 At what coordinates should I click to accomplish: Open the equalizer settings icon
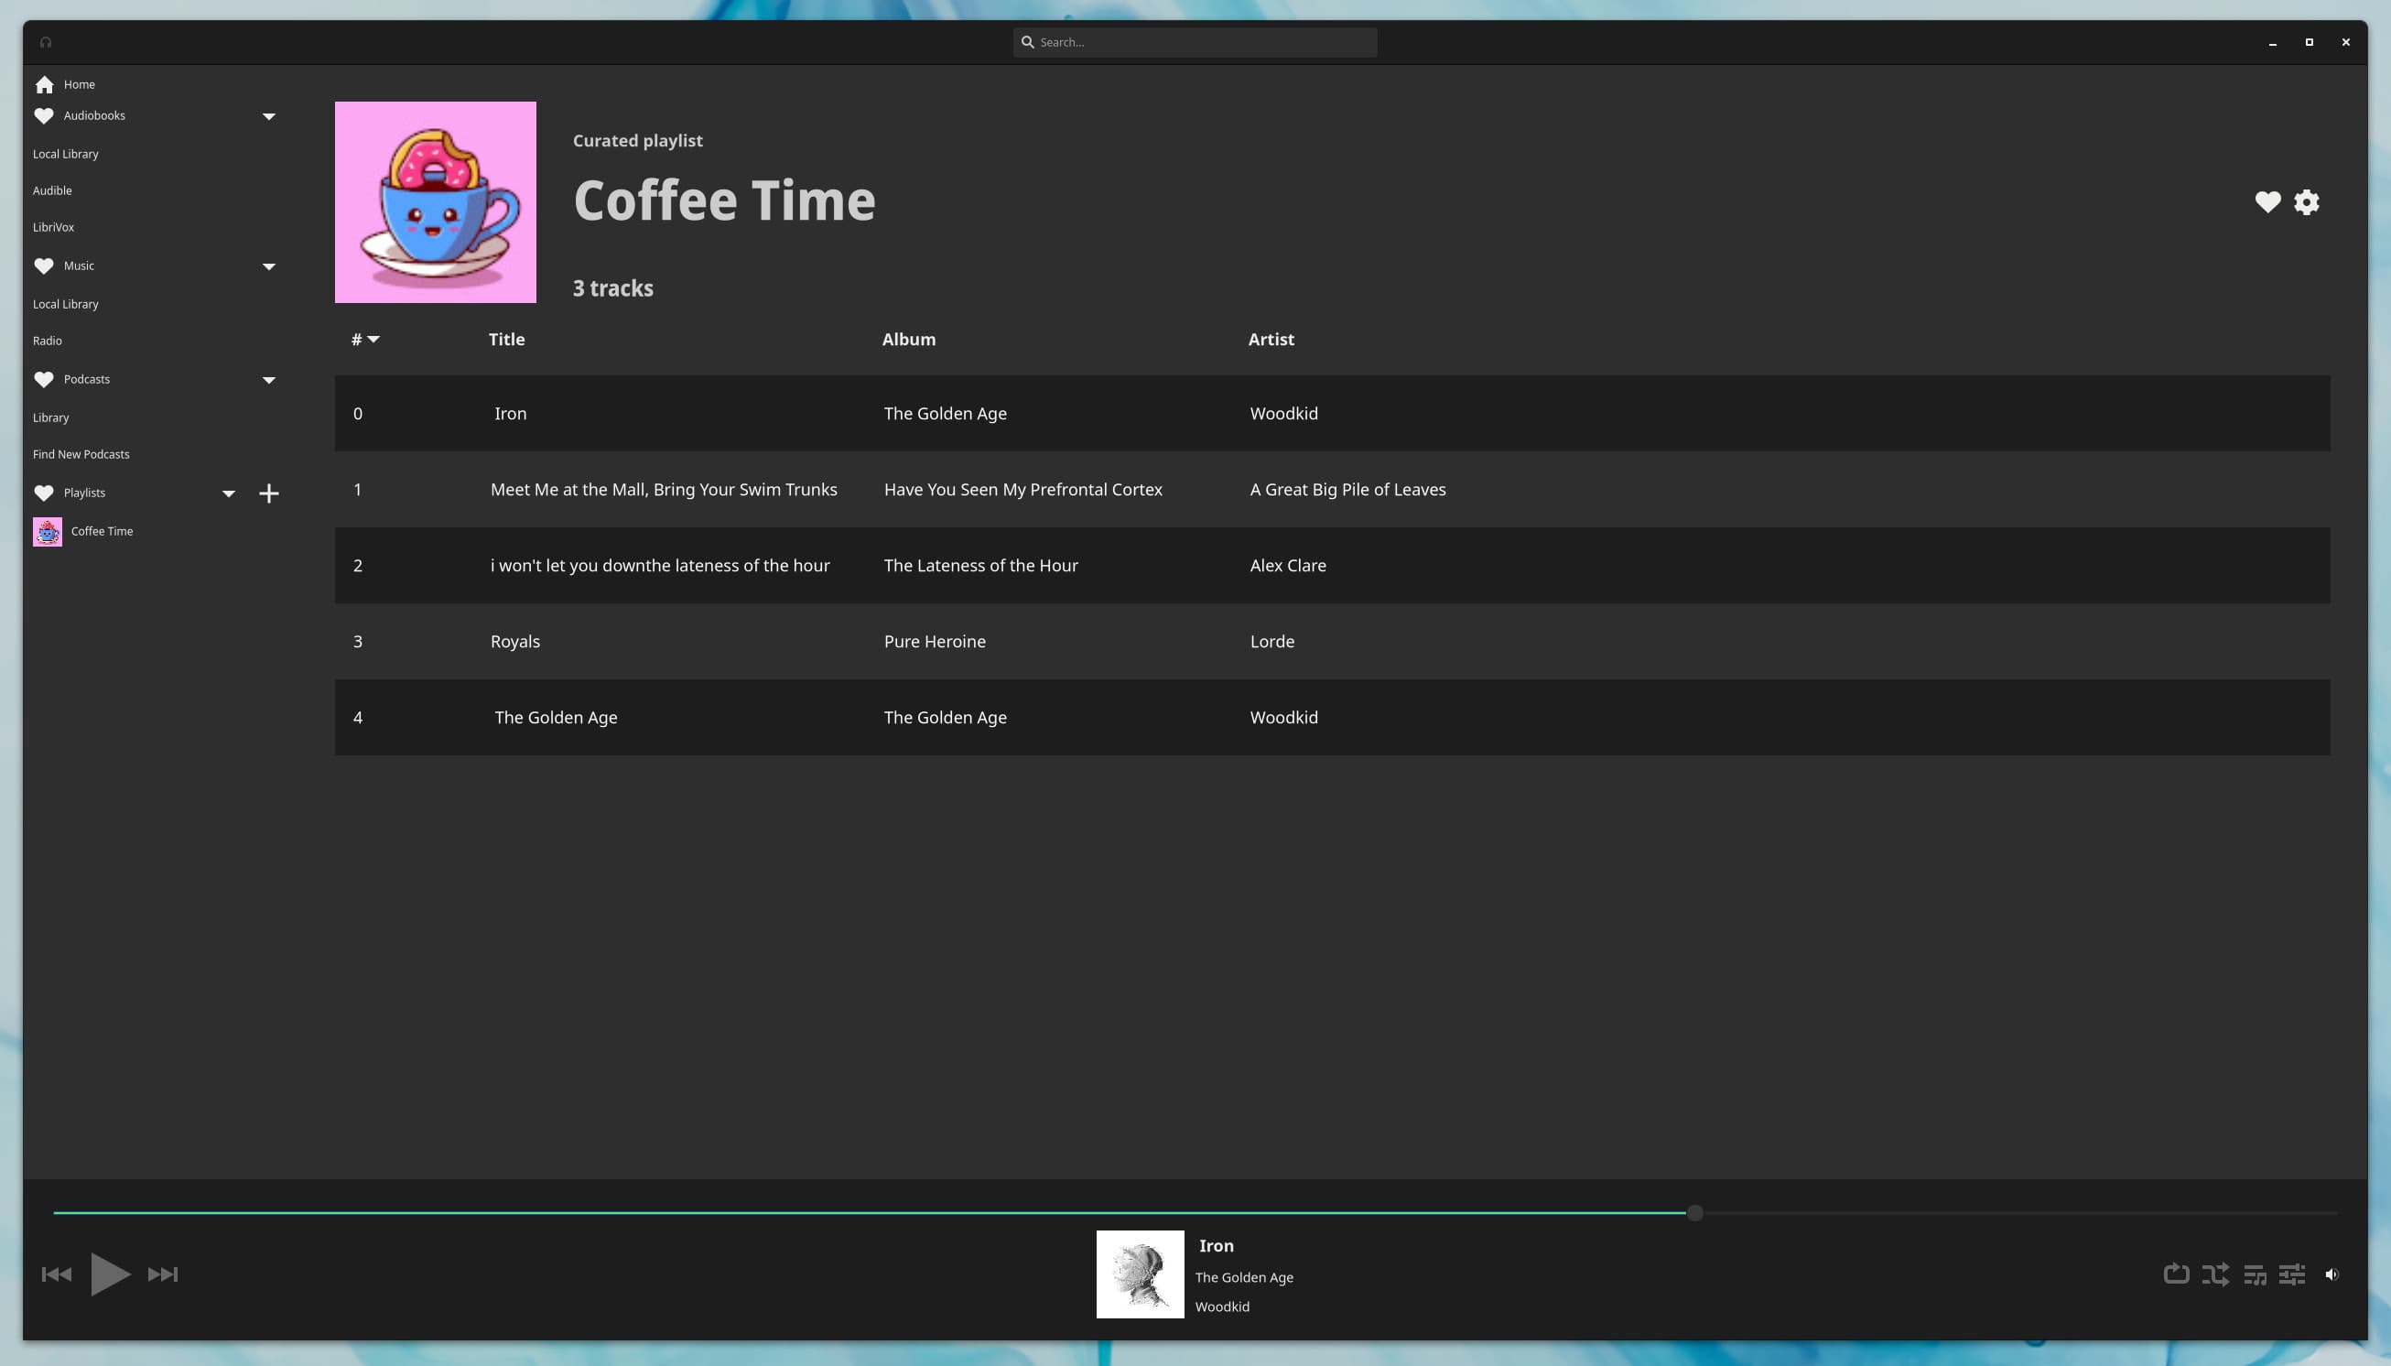point(2291,1274)
